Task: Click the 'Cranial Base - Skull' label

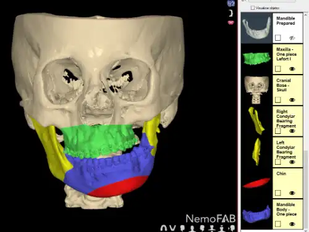Action: (284, 85)
